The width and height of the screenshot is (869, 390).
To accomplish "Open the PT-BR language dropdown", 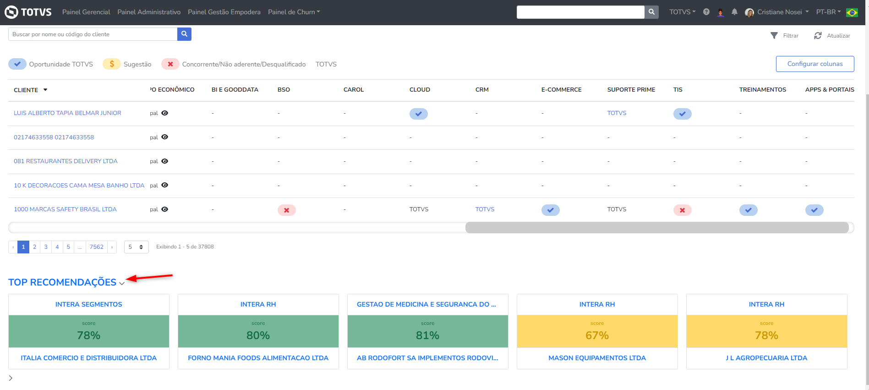I will [828, 12].
